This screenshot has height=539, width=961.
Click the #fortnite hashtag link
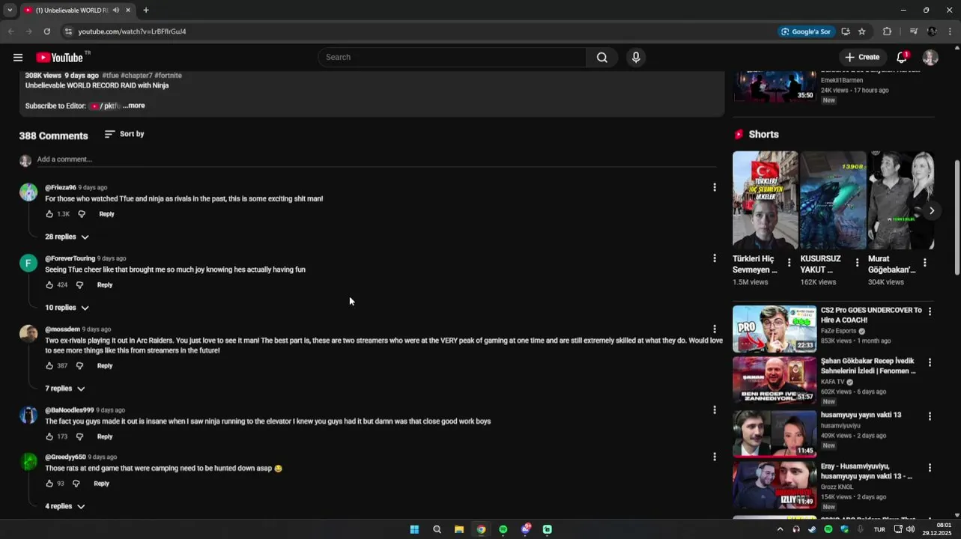click(169, 76)
